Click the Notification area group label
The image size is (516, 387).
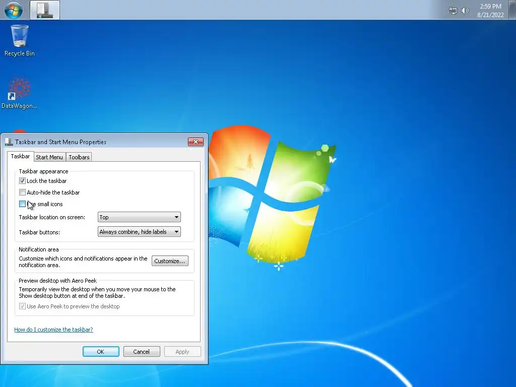point(38,249)
